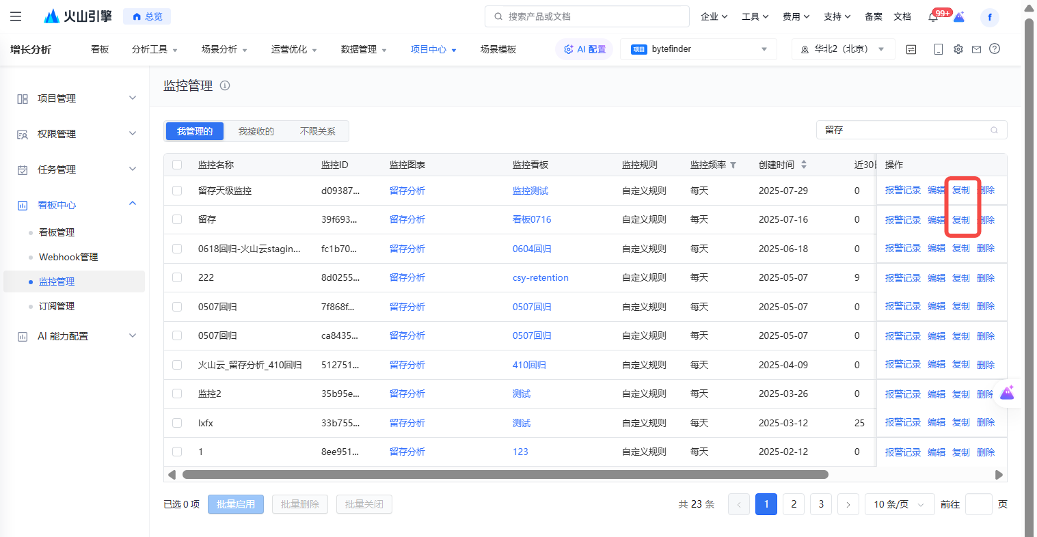Open the 10 条/页 page size dropdown
The image size is (1037, 537).
point(898,504)
